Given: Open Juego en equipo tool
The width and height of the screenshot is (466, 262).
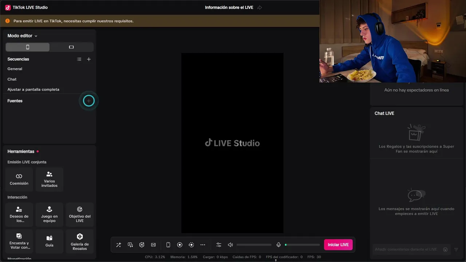Looking at the screenshot, I should point(50,215).
